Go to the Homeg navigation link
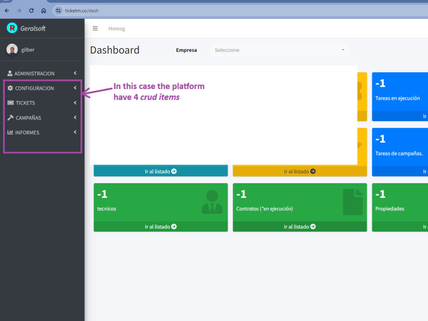Screen dimensions: 428x321 click(116, 29)
